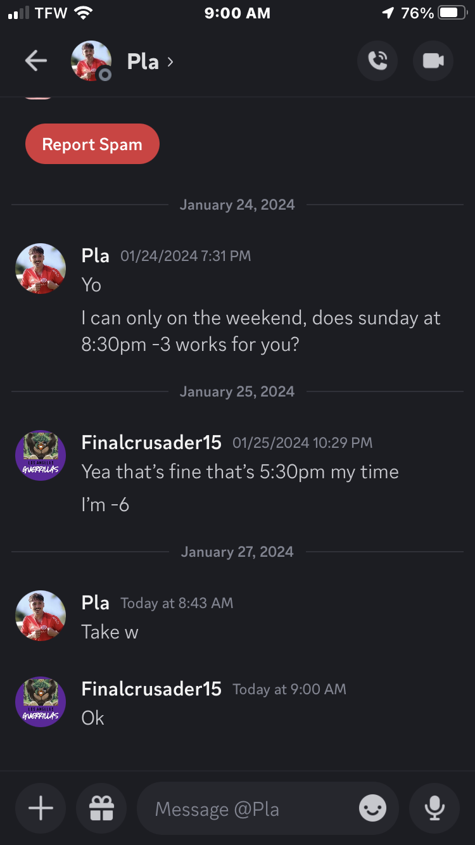Viewport: 475px width, 845px height.
Task: Start a video call with Pla
Action: tap(433, 61)
